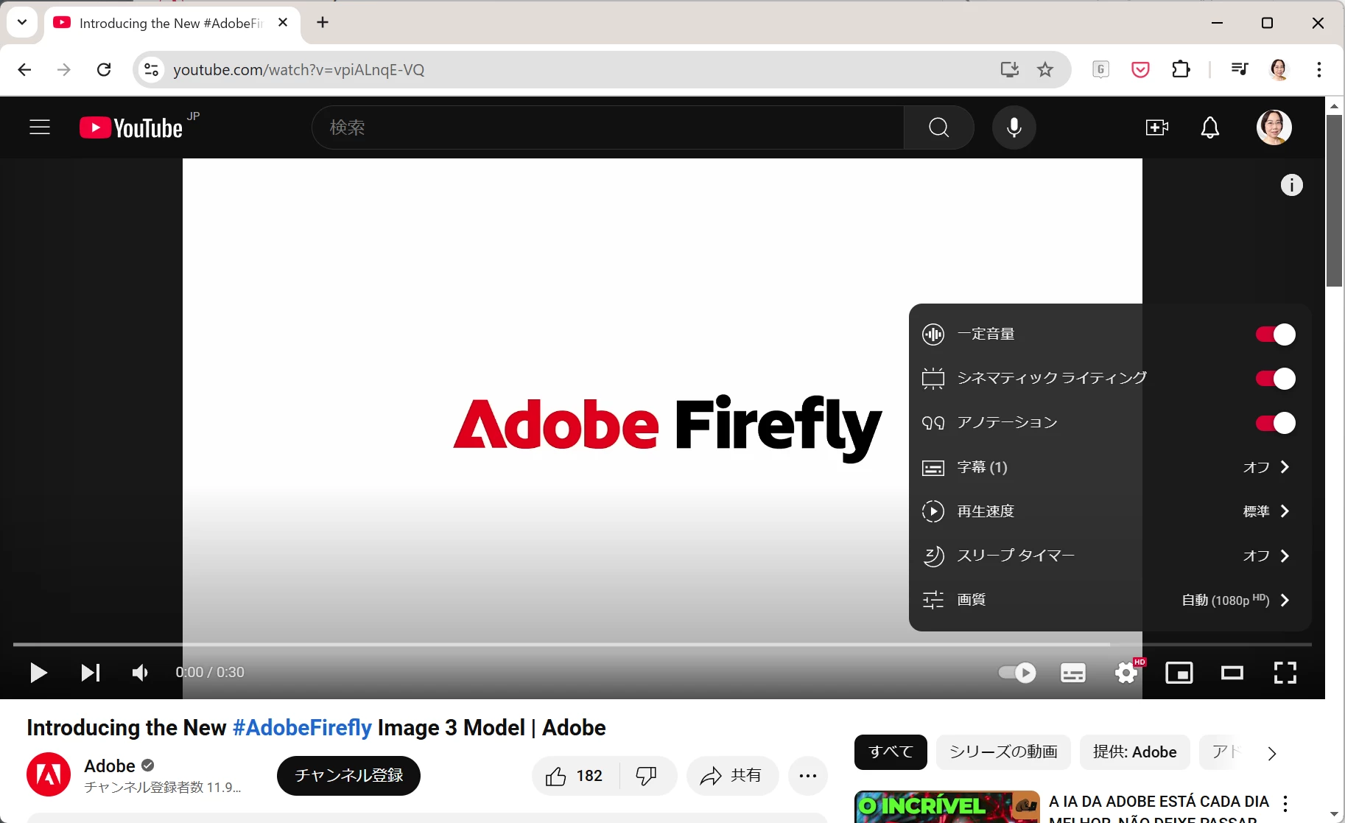Viewport: 1345px width, 823px height.
Task: Click the Pocket save icon
Action: [x=1140, y=69]
